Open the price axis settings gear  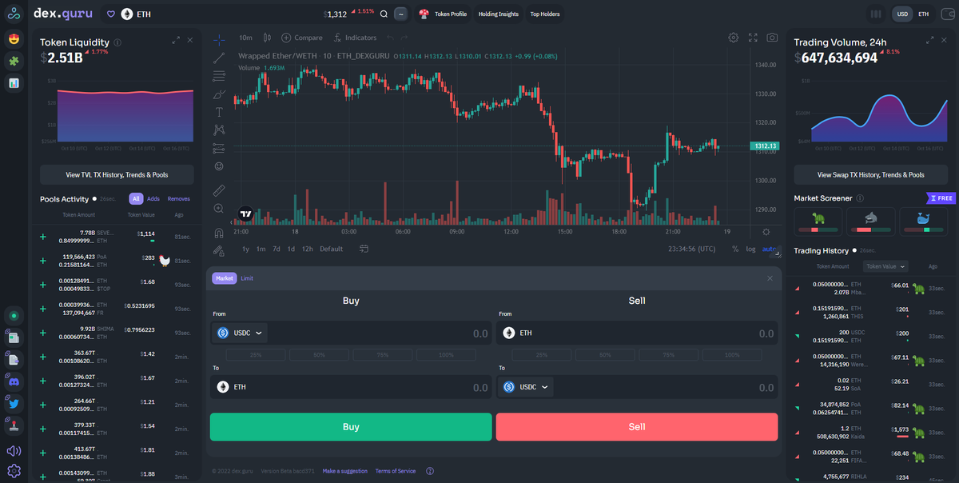[x=766, y=231]
